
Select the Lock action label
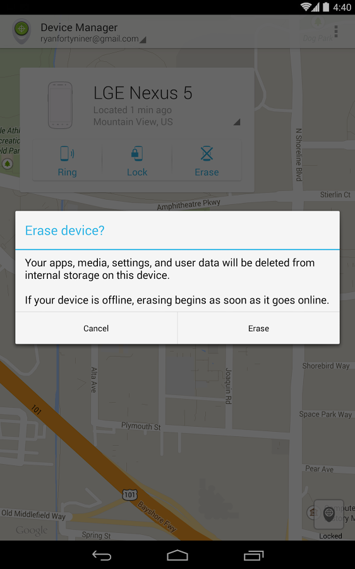[136, 172]
